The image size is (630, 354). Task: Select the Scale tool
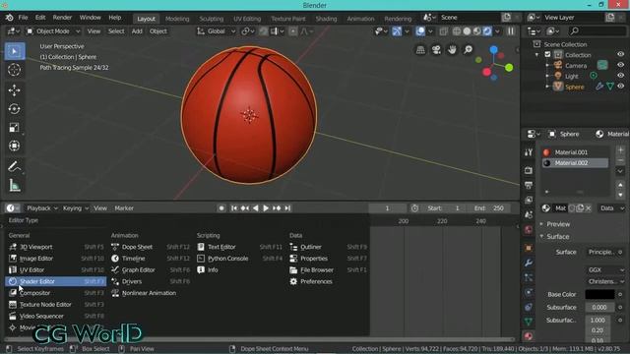pyautogui.click(x=15, y=128)
